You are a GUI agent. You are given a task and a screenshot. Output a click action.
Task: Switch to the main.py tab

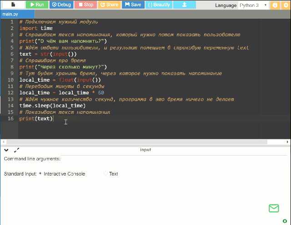[10, 14]
